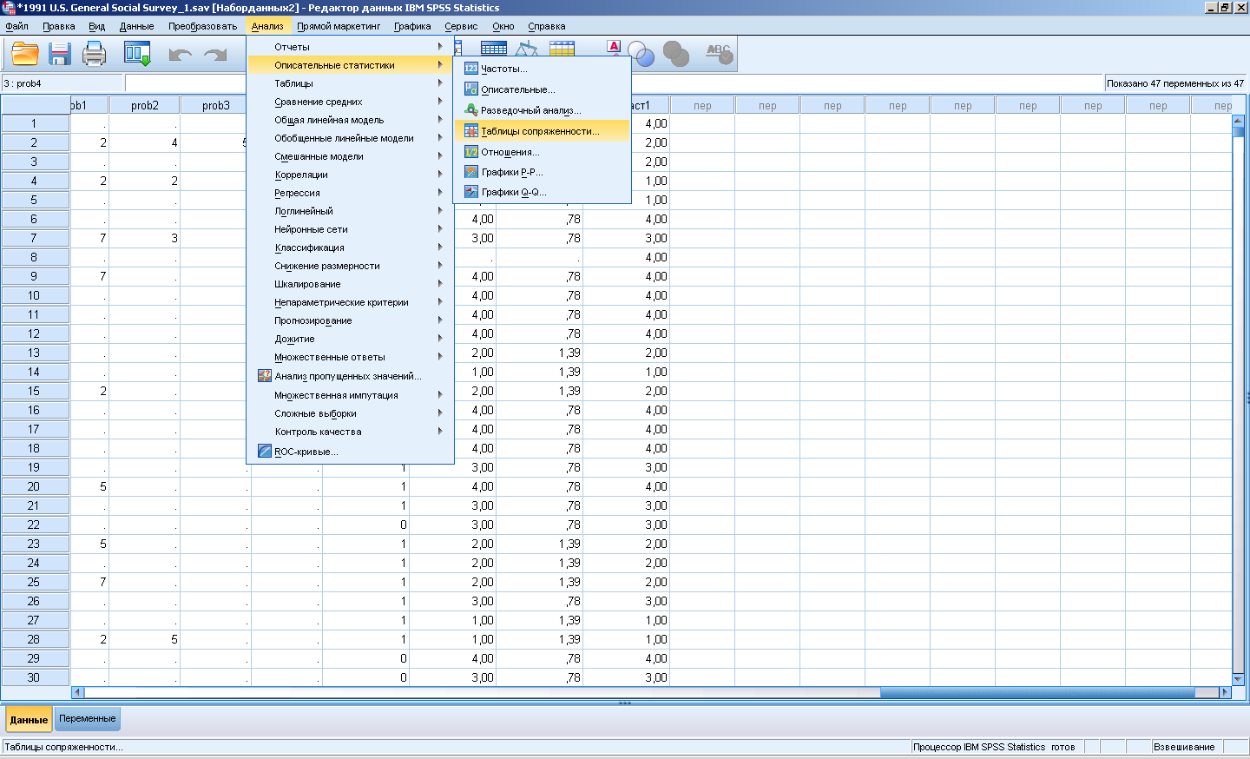Image resolution: width=1250 pixels, height=759 pixels.
Task: Click the Weight Cases scale icon
Action: tap(527, 49)
